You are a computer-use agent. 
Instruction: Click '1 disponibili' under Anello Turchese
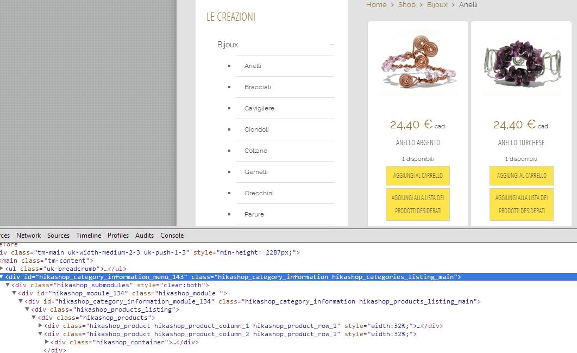(x=521, y=159)
